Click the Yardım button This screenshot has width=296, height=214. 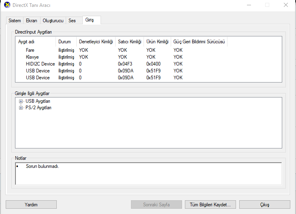coord(31,205)
